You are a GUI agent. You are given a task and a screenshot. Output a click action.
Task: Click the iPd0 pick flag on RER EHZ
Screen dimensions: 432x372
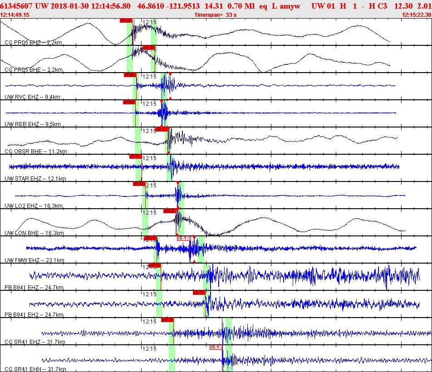(x=129, y=102)
